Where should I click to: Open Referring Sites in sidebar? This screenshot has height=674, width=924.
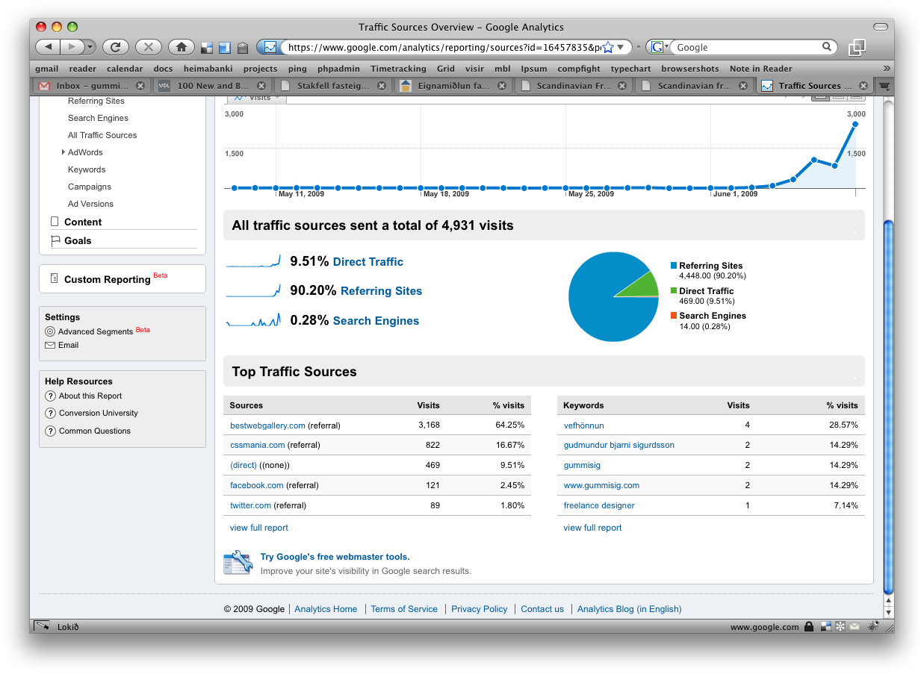pos(96,101)
